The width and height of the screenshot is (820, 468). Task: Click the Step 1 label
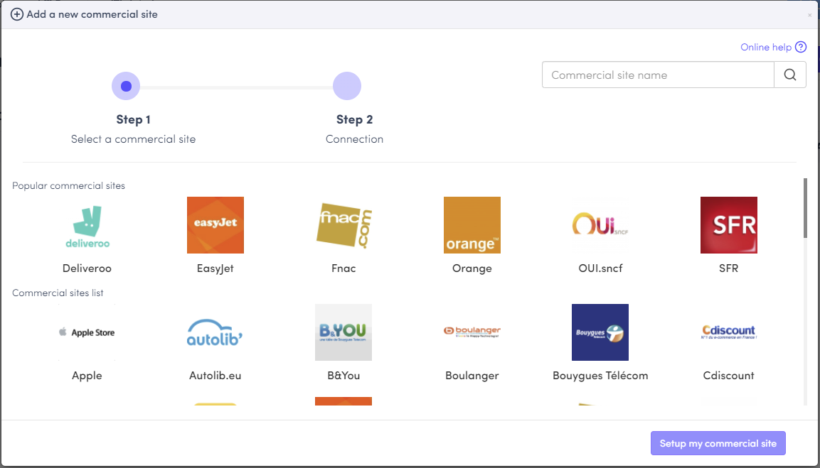point(134,119)
